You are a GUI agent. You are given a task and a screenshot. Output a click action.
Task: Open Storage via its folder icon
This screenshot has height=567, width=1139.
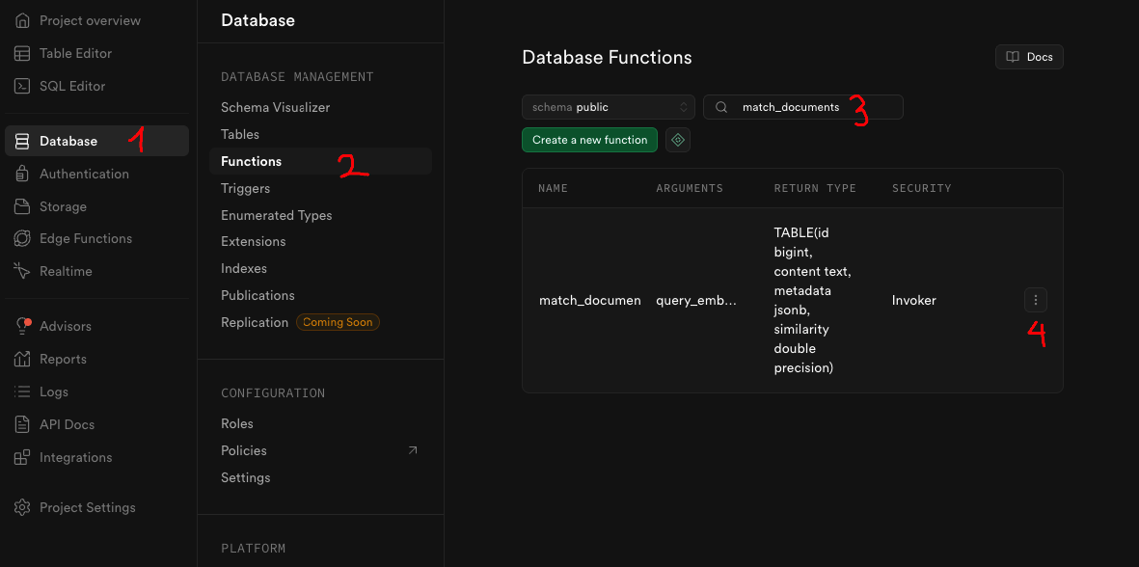pyautogui.click(x=21, y=206)
